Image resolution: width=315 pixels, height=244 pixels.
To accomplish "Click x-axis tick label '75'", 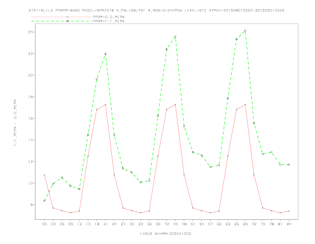I will [263, 224].
